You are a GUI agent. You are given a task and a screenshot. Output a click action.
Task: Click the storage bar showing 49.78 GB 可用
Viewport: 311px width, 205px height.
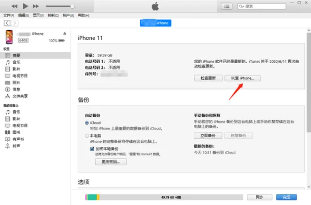164,197
